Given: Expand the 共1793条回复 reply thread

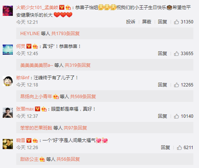Looking at the screenshot, I should coord(65,34).
